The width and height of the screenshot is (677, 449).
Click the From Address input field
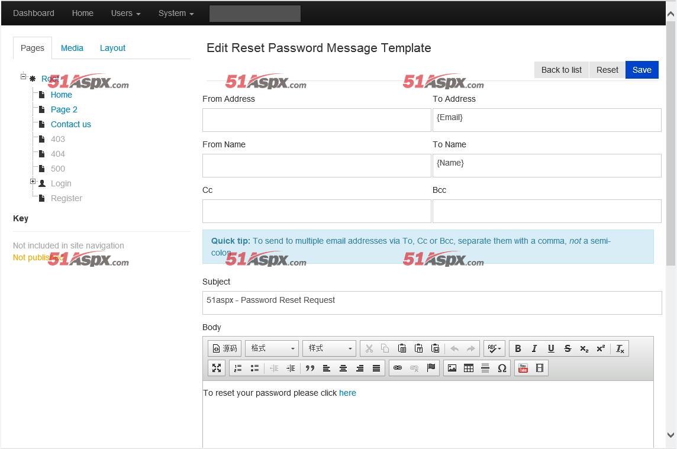[317, 120]
